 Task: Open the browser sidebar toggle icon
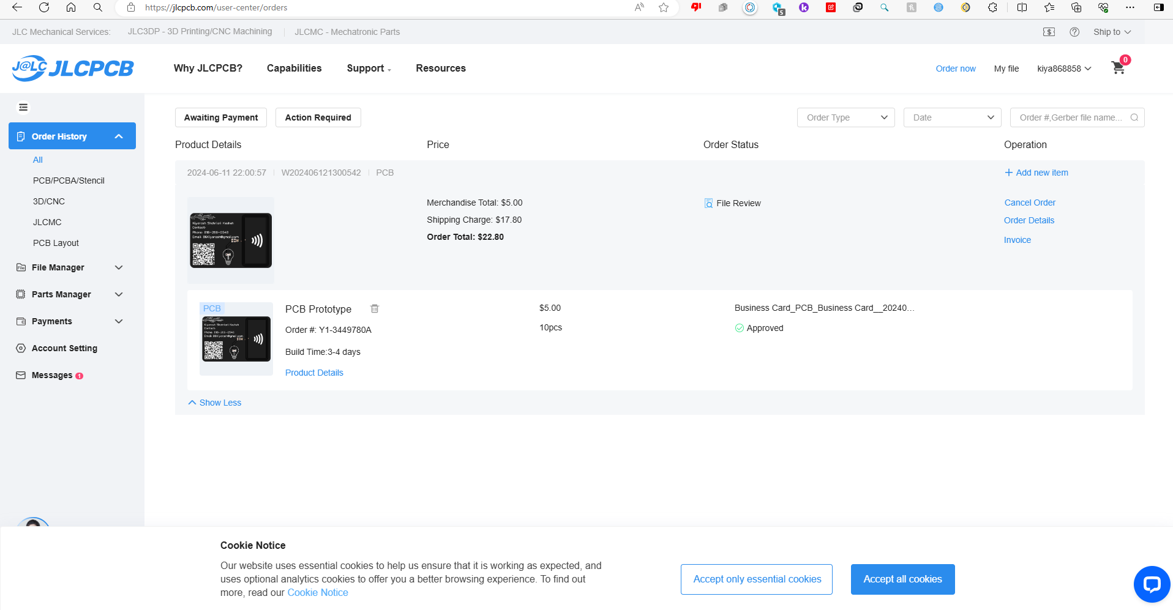1158,7
